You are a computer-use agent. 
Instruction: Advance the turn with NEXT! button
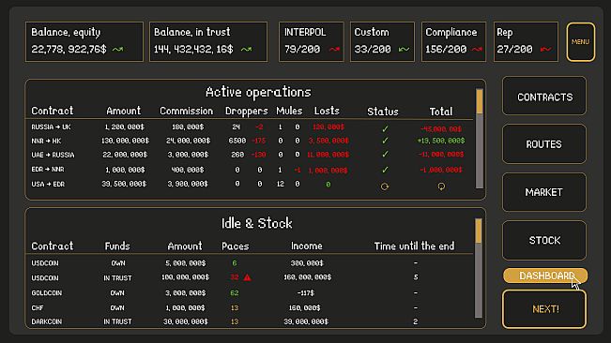point(544,309)
